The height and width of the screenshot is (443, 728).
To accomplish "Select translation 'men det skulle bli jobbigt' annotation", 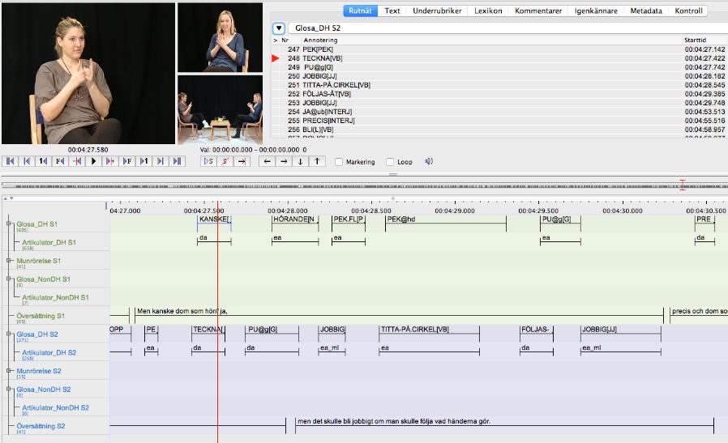I will pos(504,425).
